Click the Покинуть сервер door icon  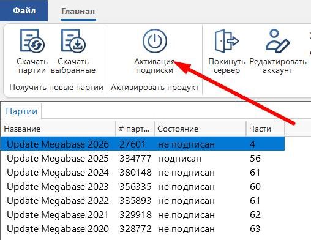pyautogui.click(x=227, y=40)
